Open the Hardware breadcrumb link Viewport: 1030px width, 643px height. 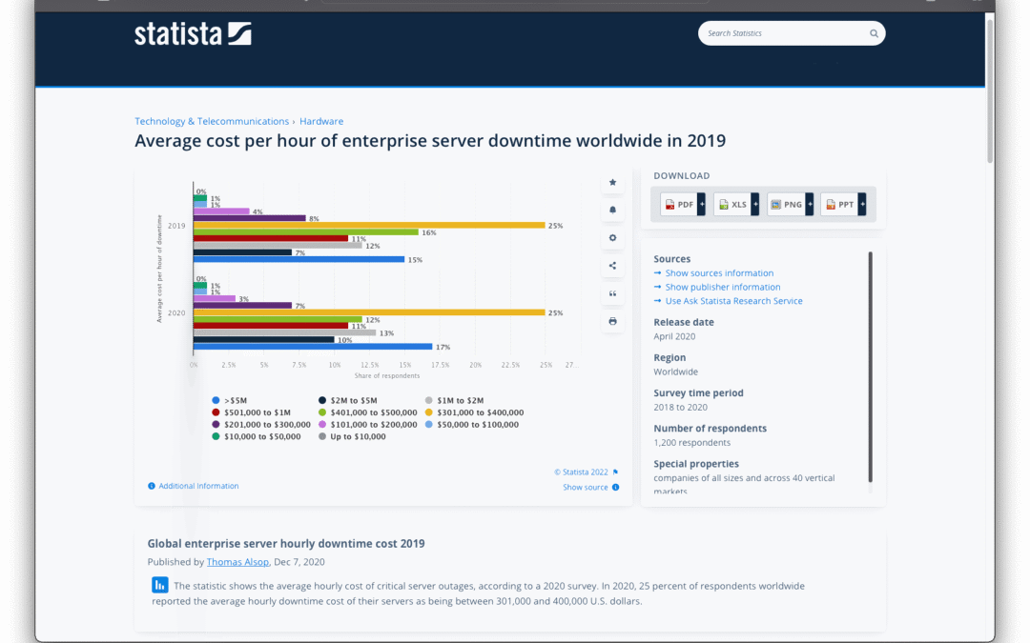pos(321,122)
